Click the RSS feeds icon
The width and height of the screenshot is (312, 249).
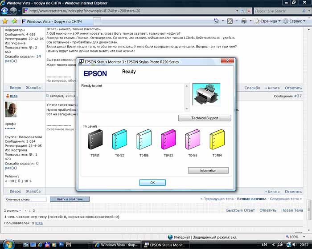click(230, 21)
